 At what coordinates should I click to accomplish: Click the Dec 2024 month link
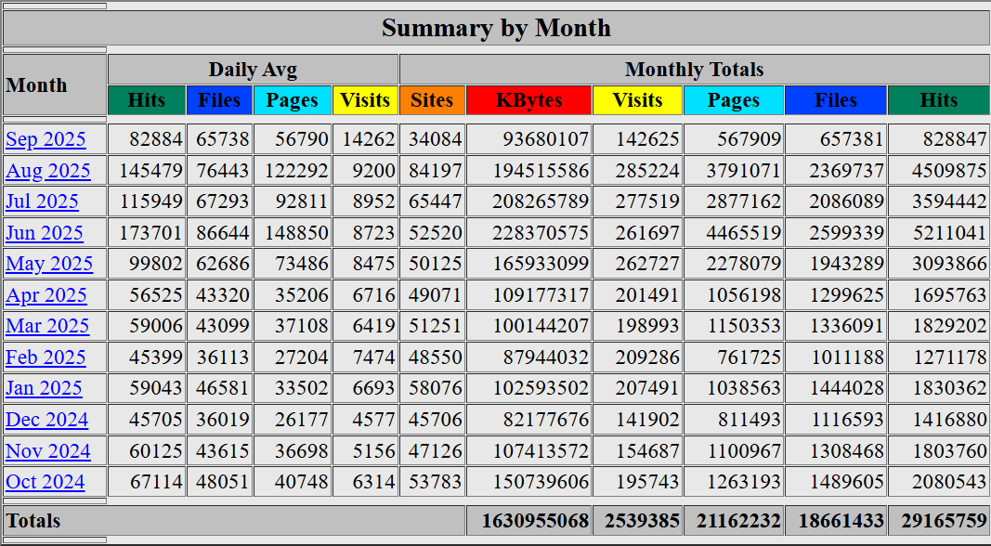[46, 420]
